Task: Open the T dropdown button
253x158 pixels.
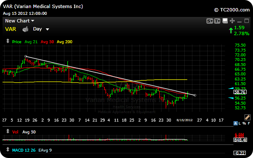Action: coord(217,21)
